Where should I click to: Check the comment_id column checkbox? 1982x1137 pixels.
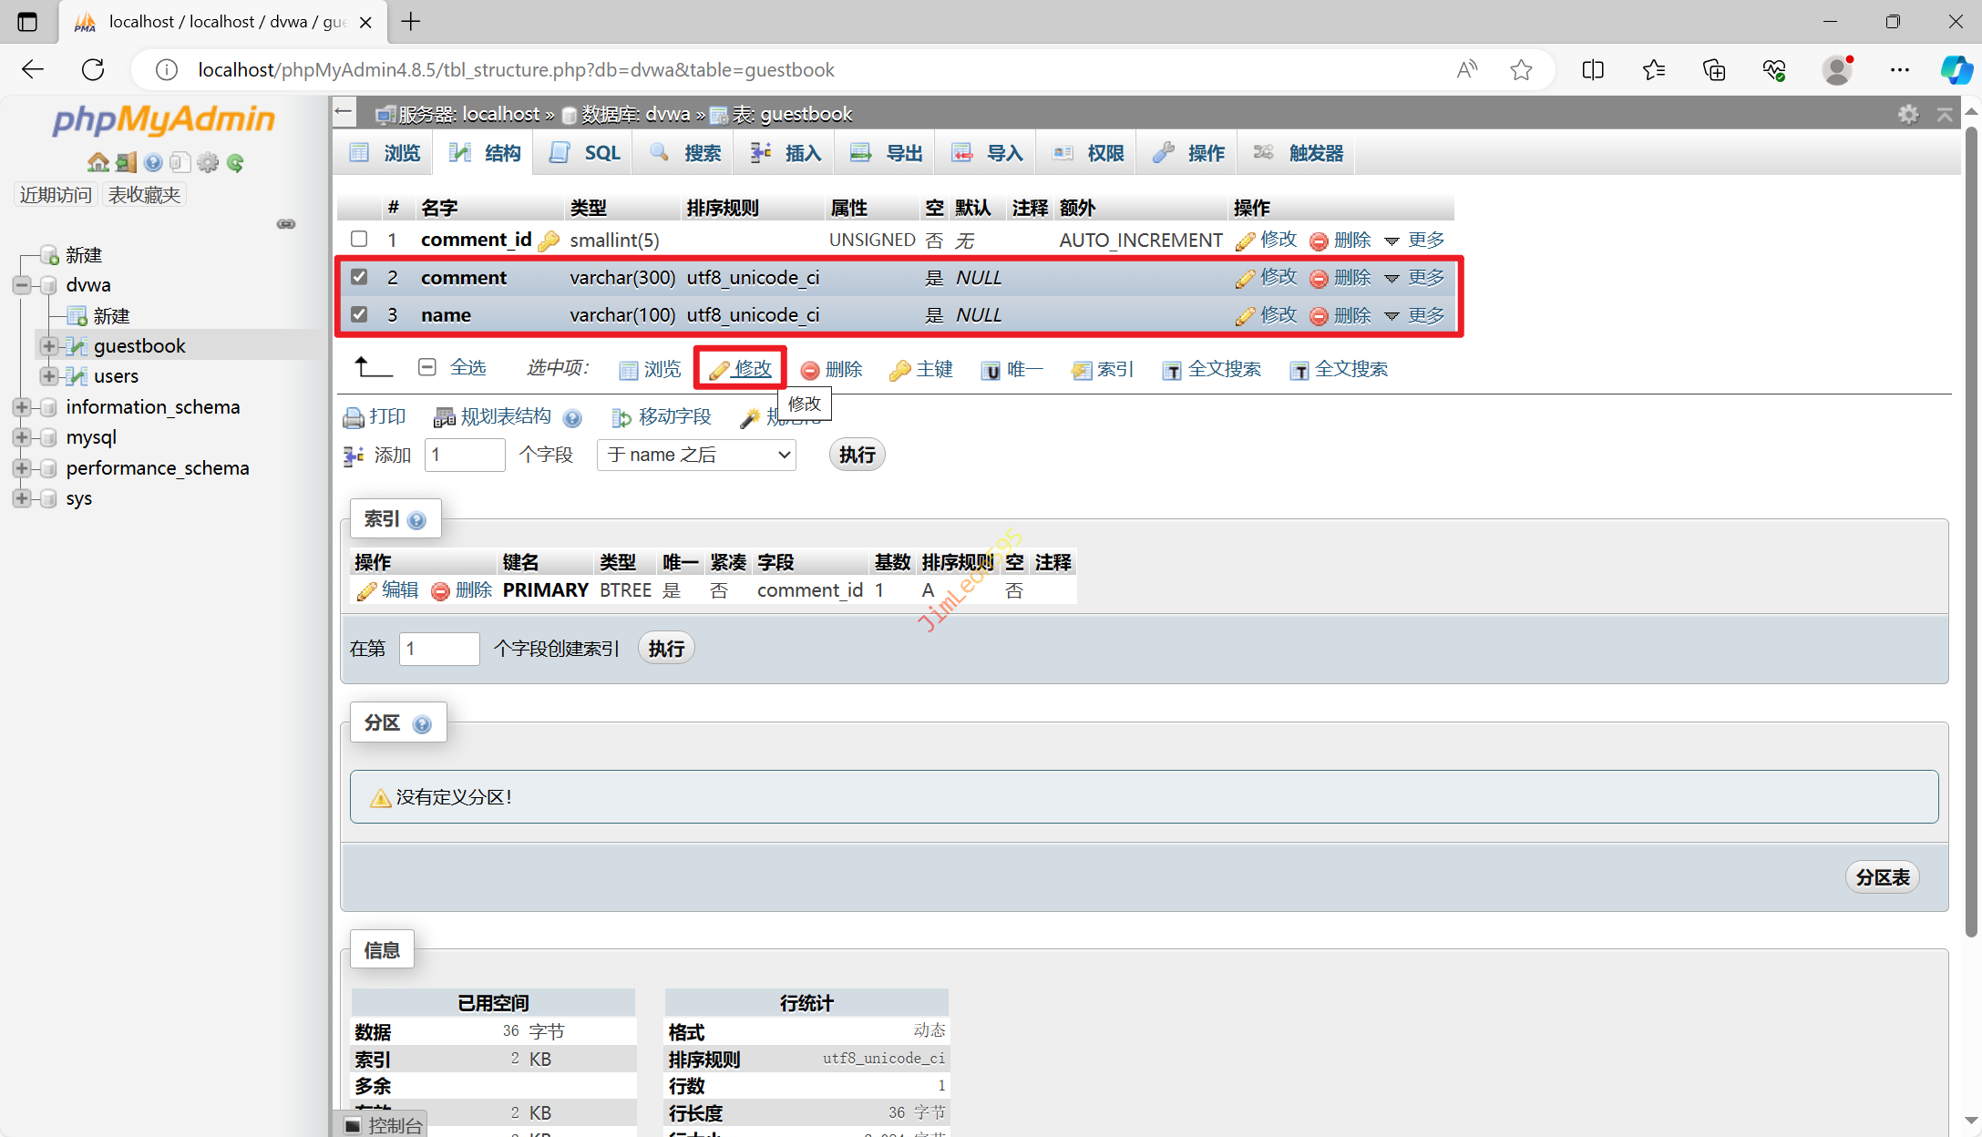point(359,240)
